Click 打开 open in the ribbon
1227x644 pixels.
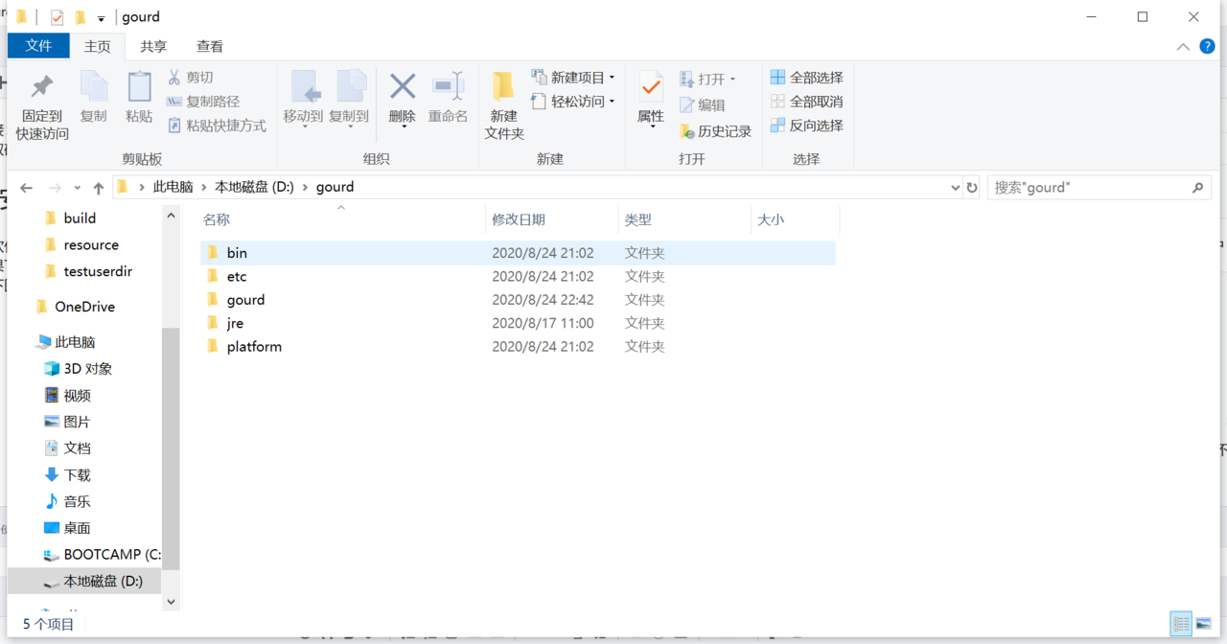pos(707,80)
